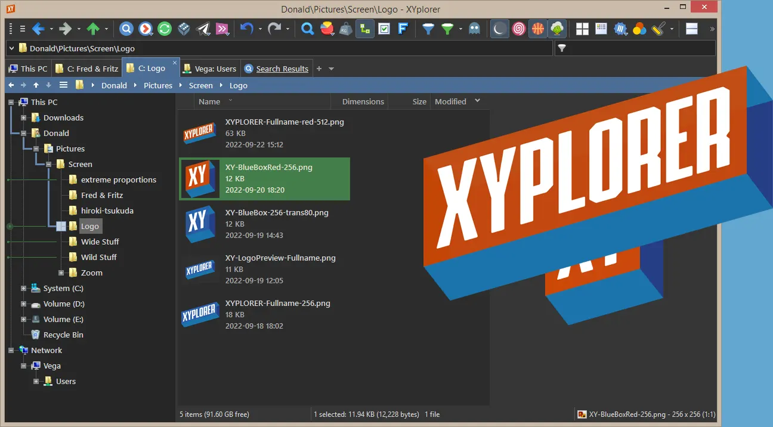
Task: Switch to the This PC tab
Action: click(x=29, y=69)
